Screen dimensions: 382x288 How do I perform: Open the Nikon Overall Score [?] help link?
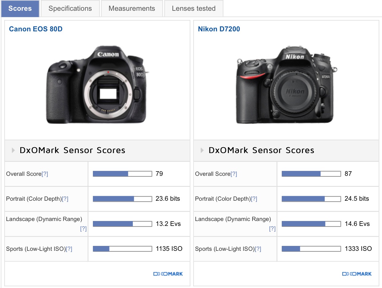[x=234, y=174]
